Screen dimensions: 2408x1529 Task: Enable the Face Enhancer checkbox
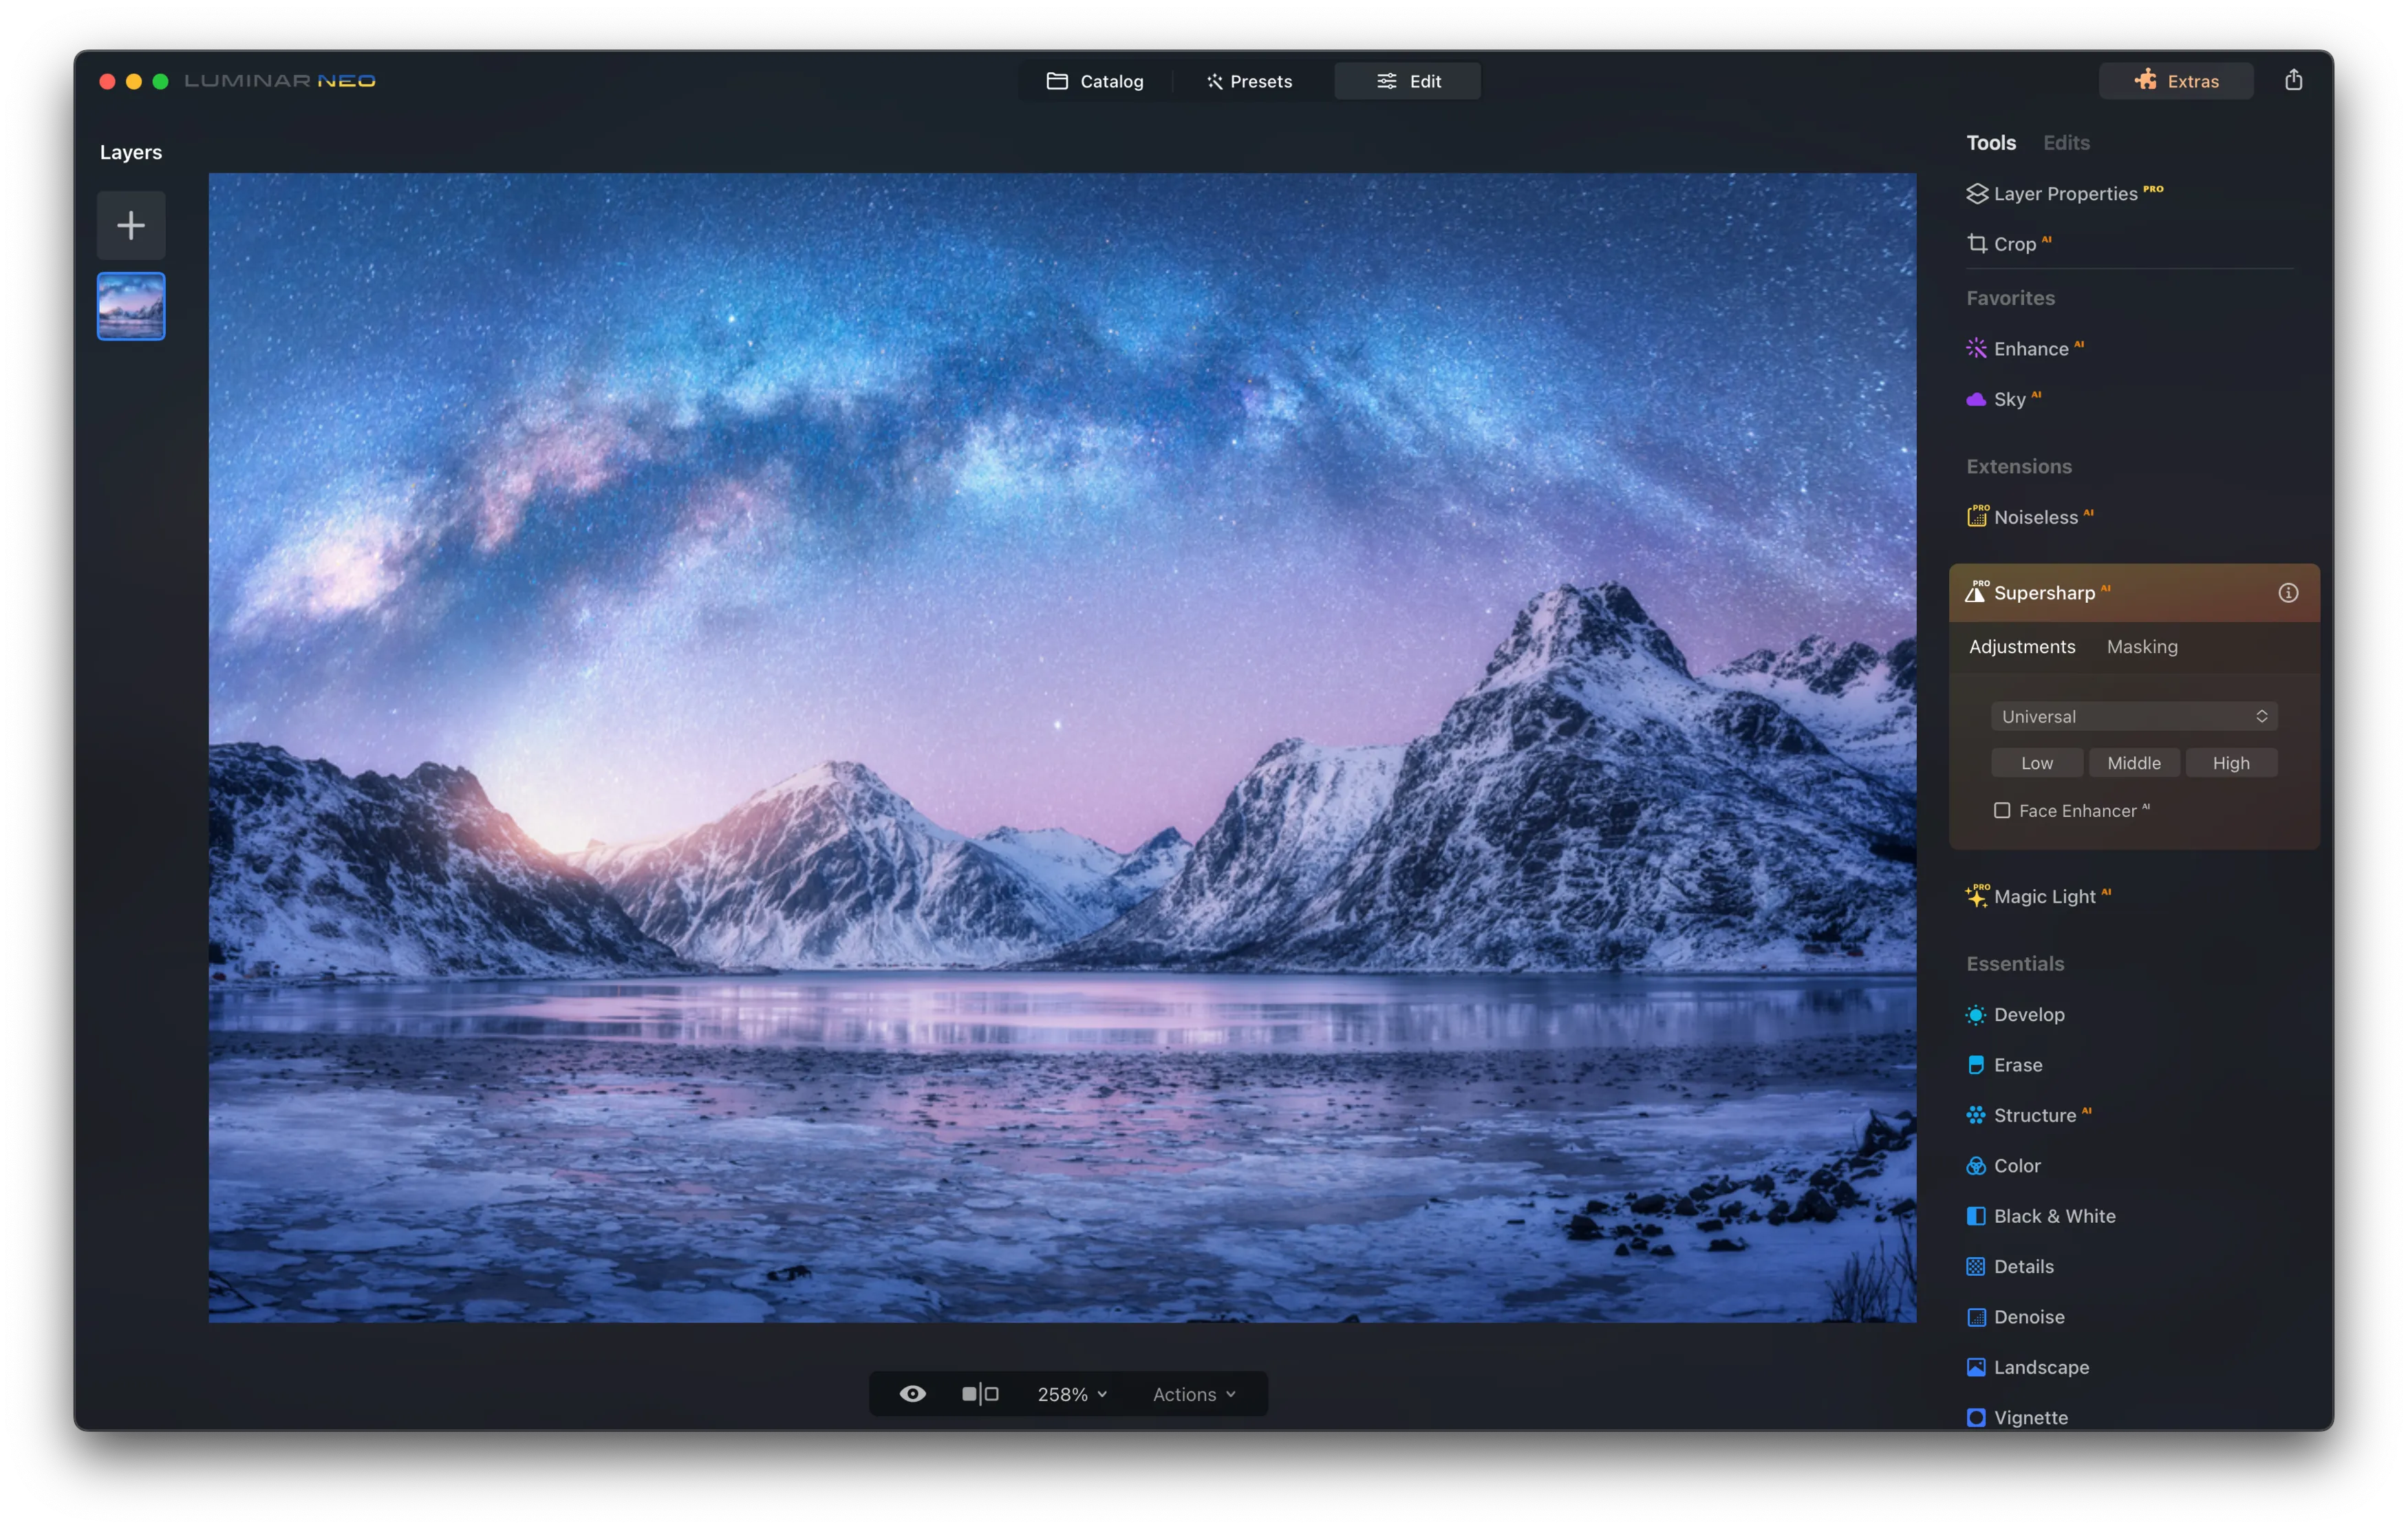2002,811
